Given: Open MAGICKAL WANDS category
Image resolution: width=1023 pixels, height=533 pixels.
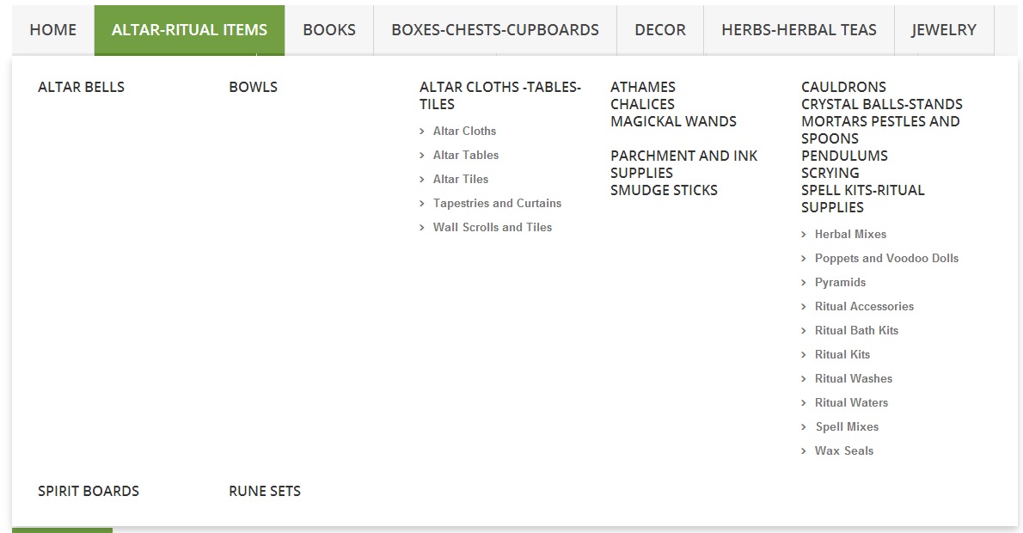Looking at the screenshot, I should [x=673, y=121].
